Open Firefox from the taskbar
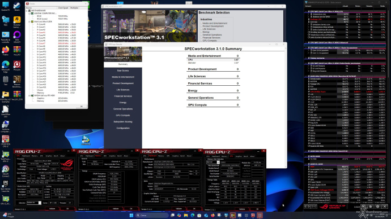Image resolution: width=391 pixels, height=219 pixels. tap(212, 215)
